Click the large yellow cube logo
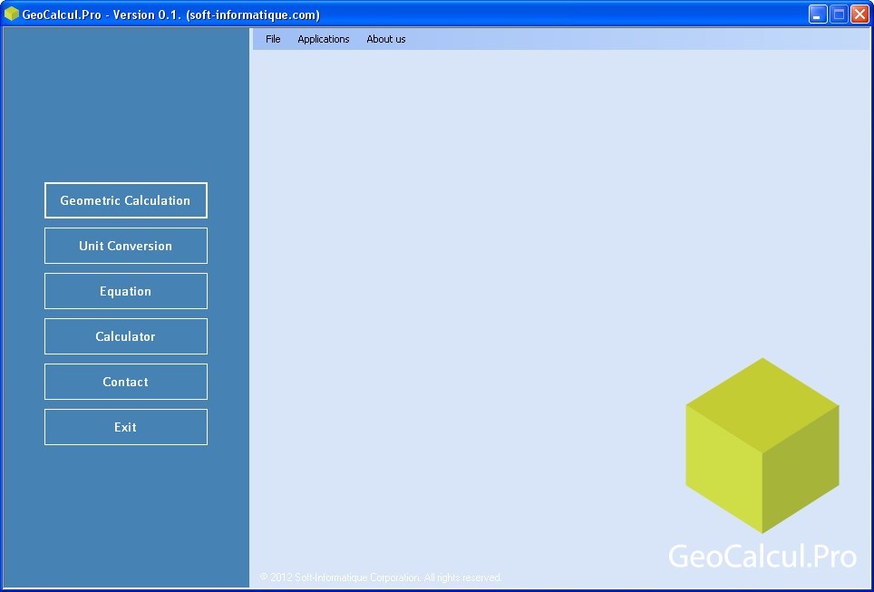This screenshot has height=592, width=874. pyautogui.click(x=762, y=444)
